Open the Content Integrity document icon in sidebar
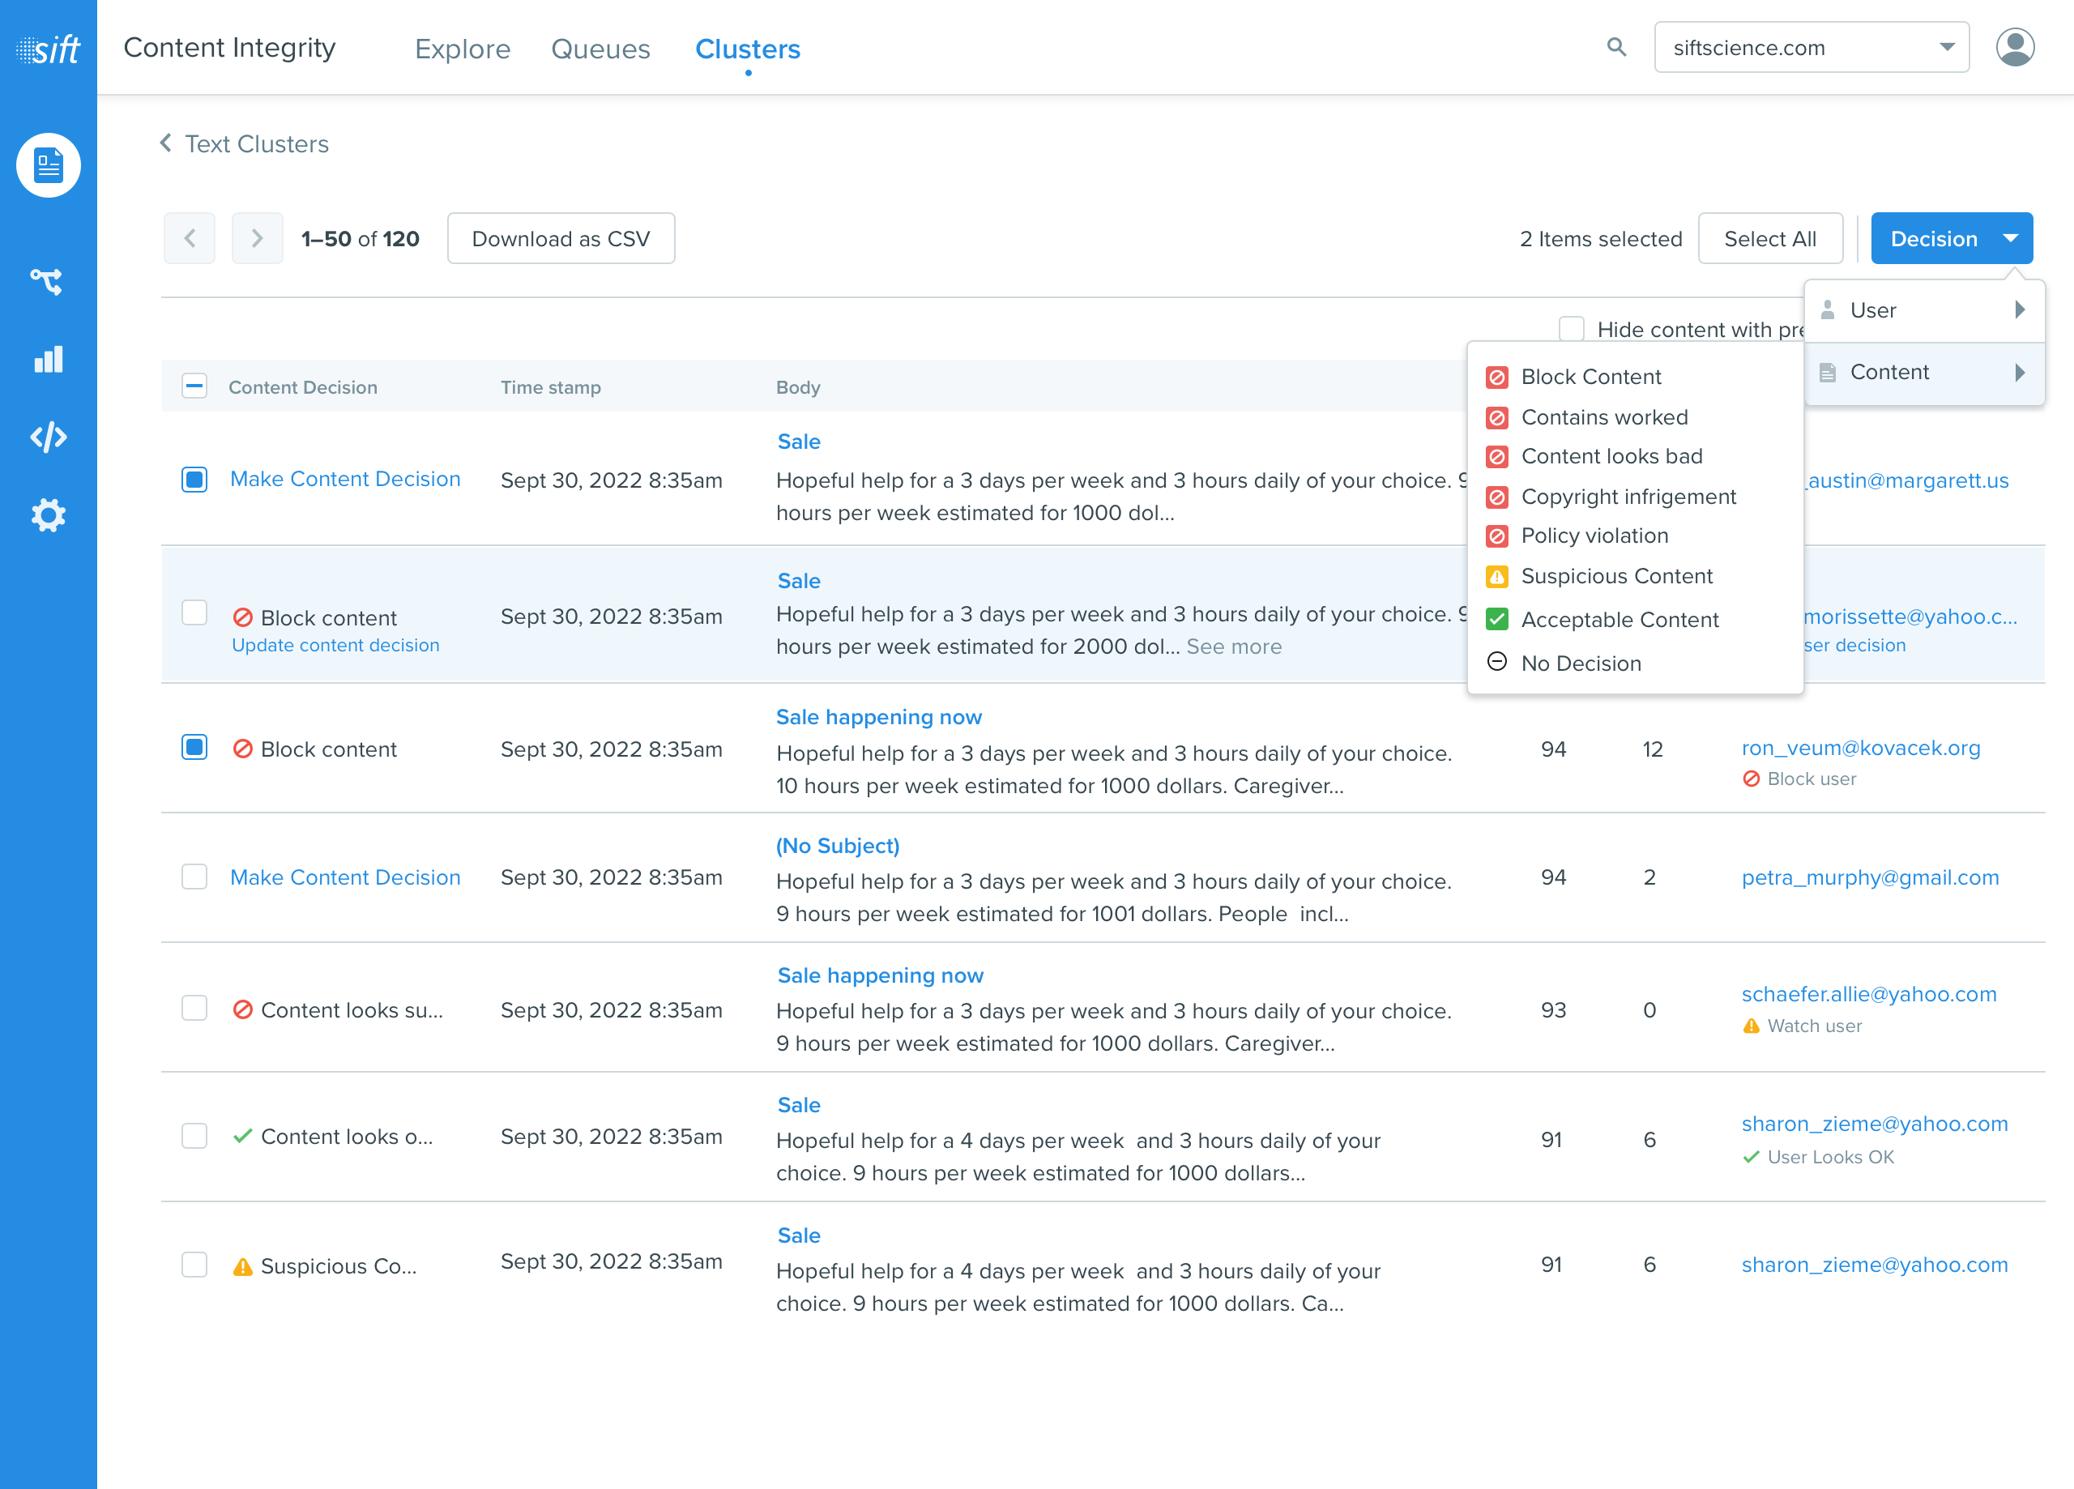 point(49,165)
